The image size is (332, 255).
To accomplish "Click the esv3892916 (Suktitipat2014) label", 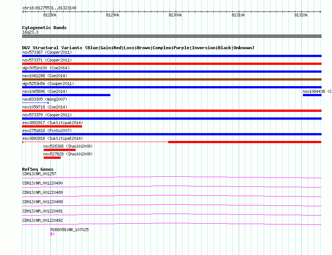I will (53, 138).
